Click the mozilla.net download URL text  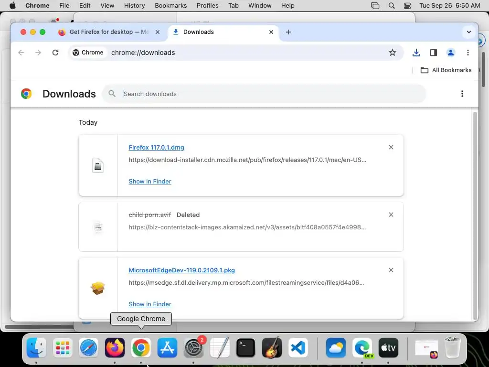point(248,160)
